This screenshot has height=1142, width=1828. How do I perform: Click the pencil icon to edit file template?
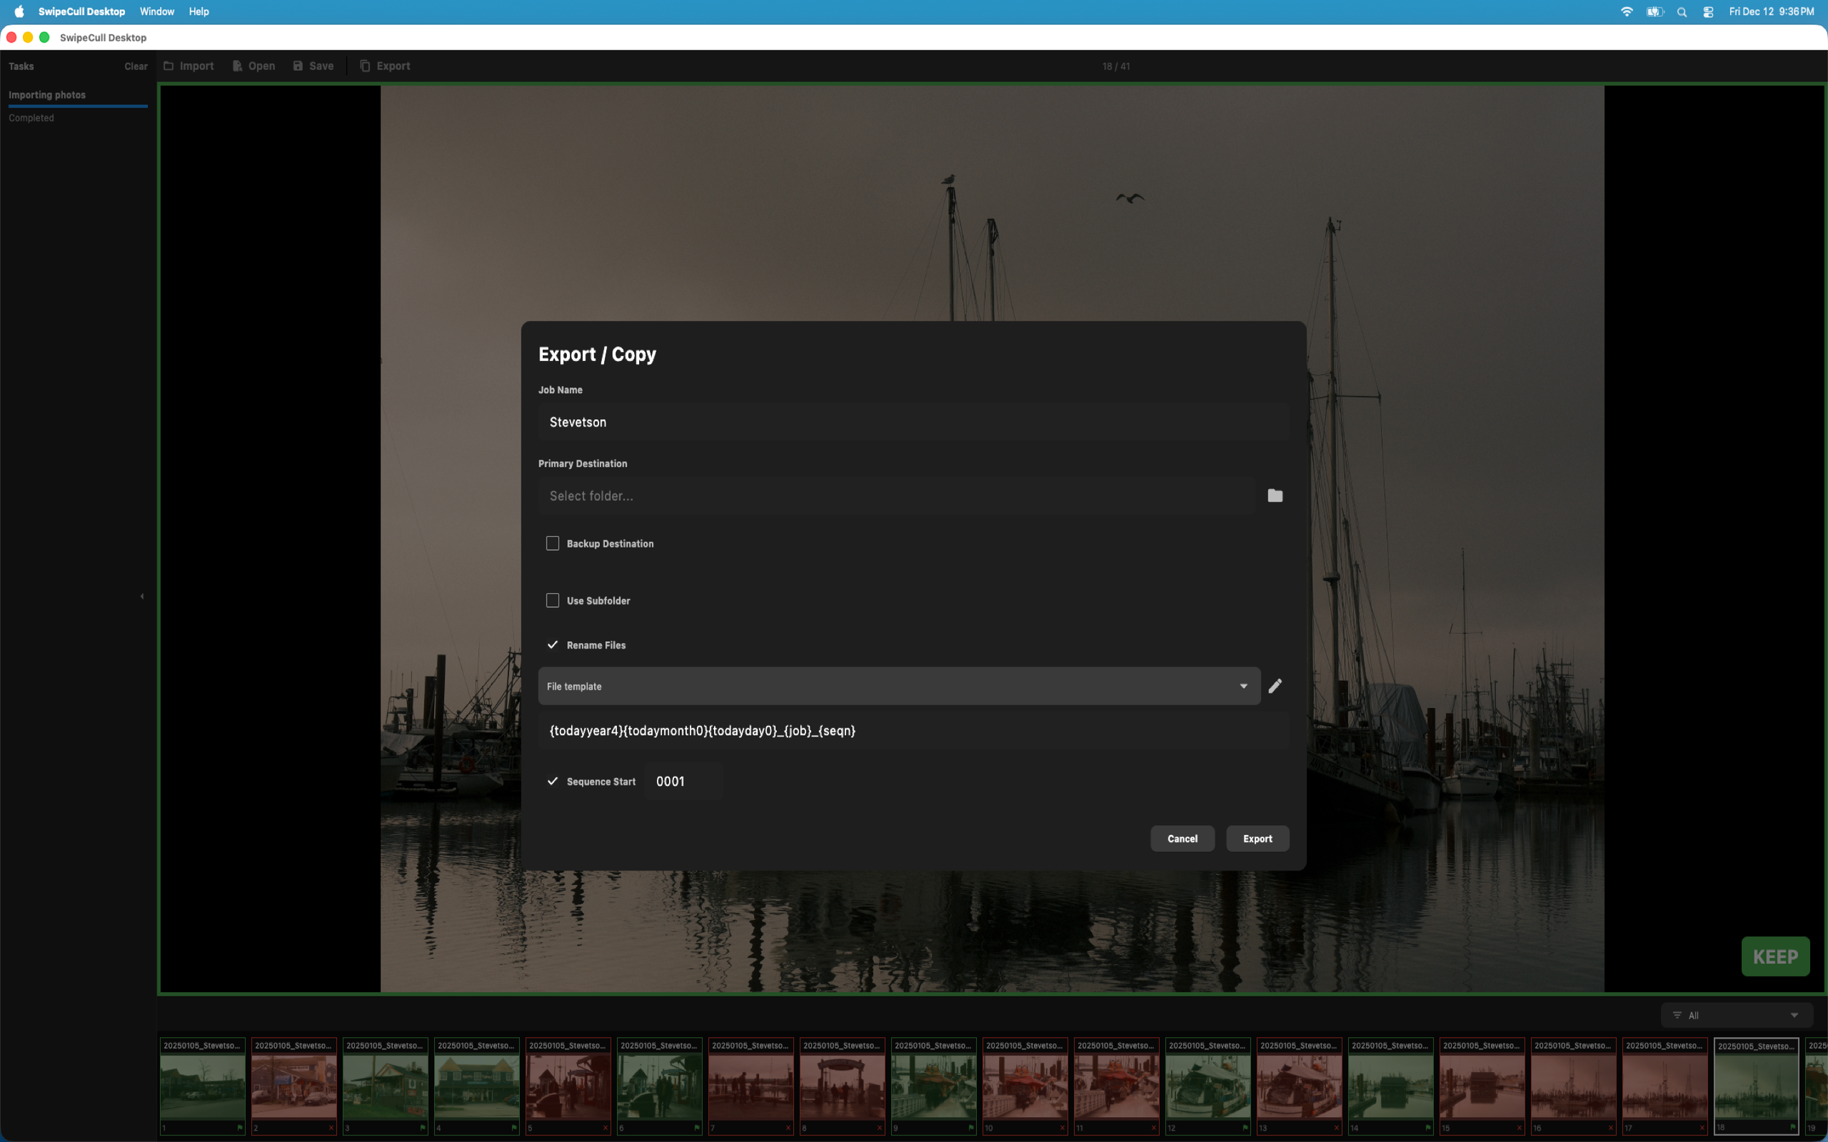click(x=1275, y=686)
